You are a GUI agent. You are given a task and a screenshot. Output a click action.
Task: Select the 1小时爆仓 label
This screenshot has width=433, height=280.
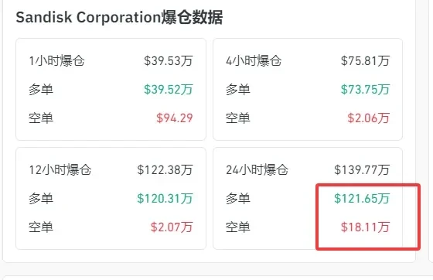click(x=56, y=61)
